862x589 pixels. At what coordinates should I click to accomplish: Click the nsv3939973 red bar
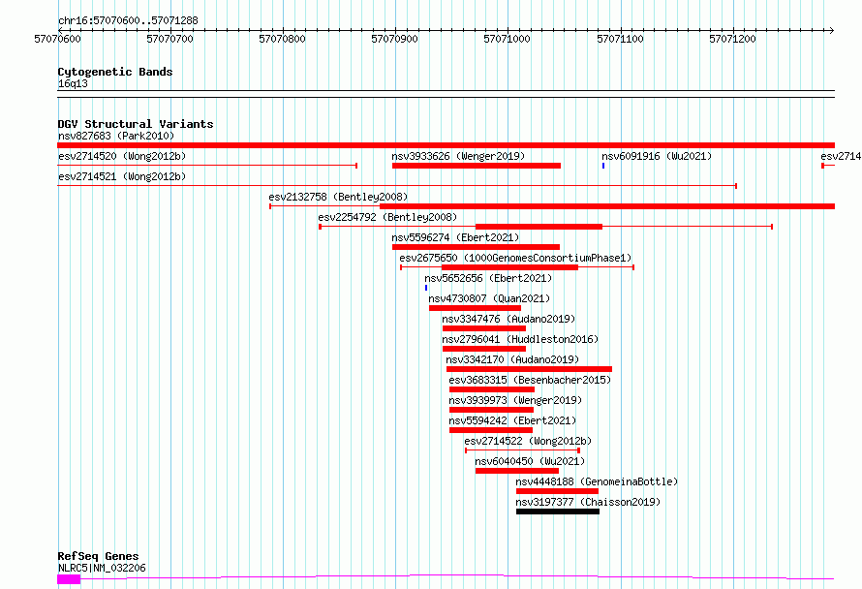click(x=491, y=410)
